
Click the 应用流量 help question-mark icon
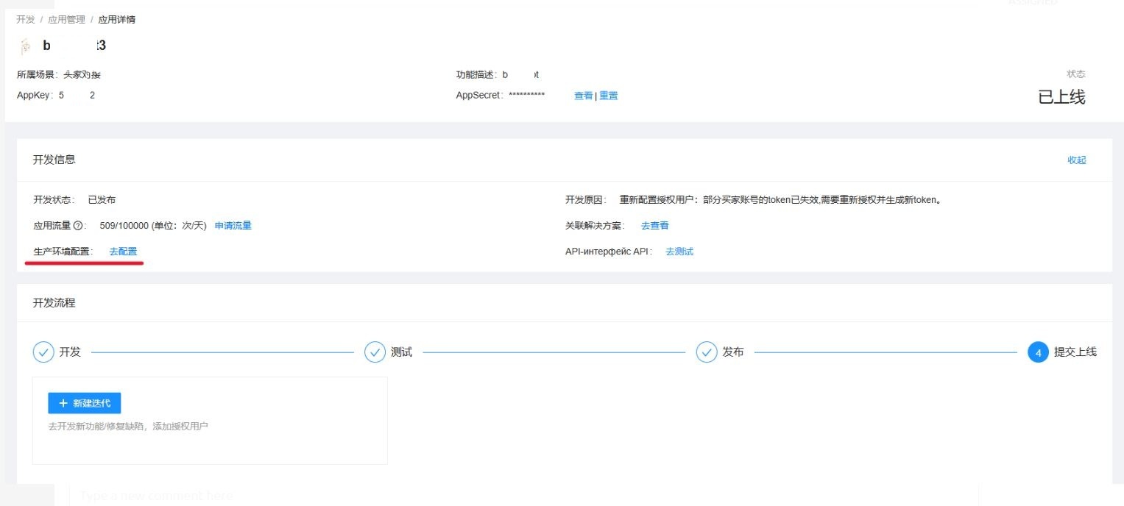coord(77,226)
